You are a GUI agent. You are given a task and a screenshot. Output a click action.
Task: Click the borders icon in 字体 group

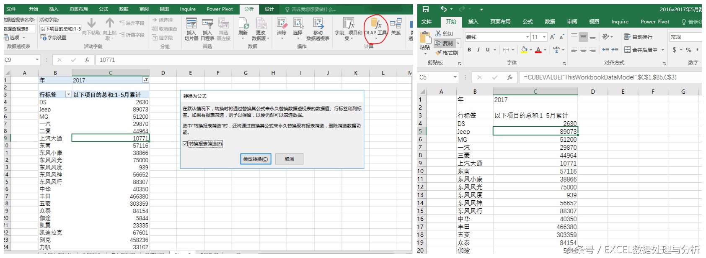click(506, 50)
